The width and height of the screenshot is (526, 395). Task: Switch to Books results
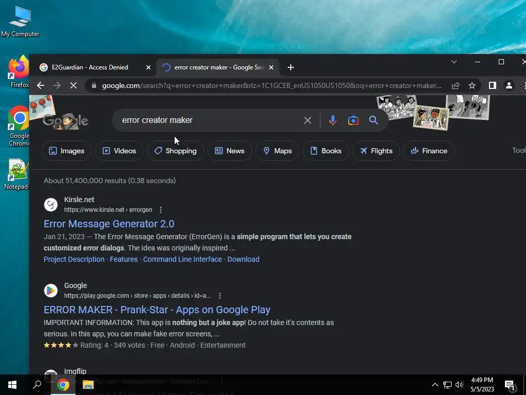pos(326,151)
